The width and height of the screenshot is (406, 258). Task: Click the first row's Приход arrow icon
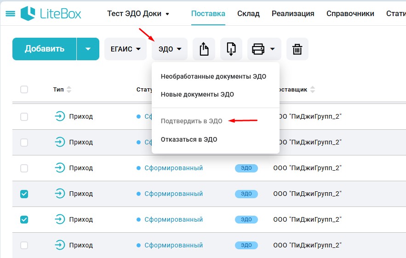tap(60, 116)
